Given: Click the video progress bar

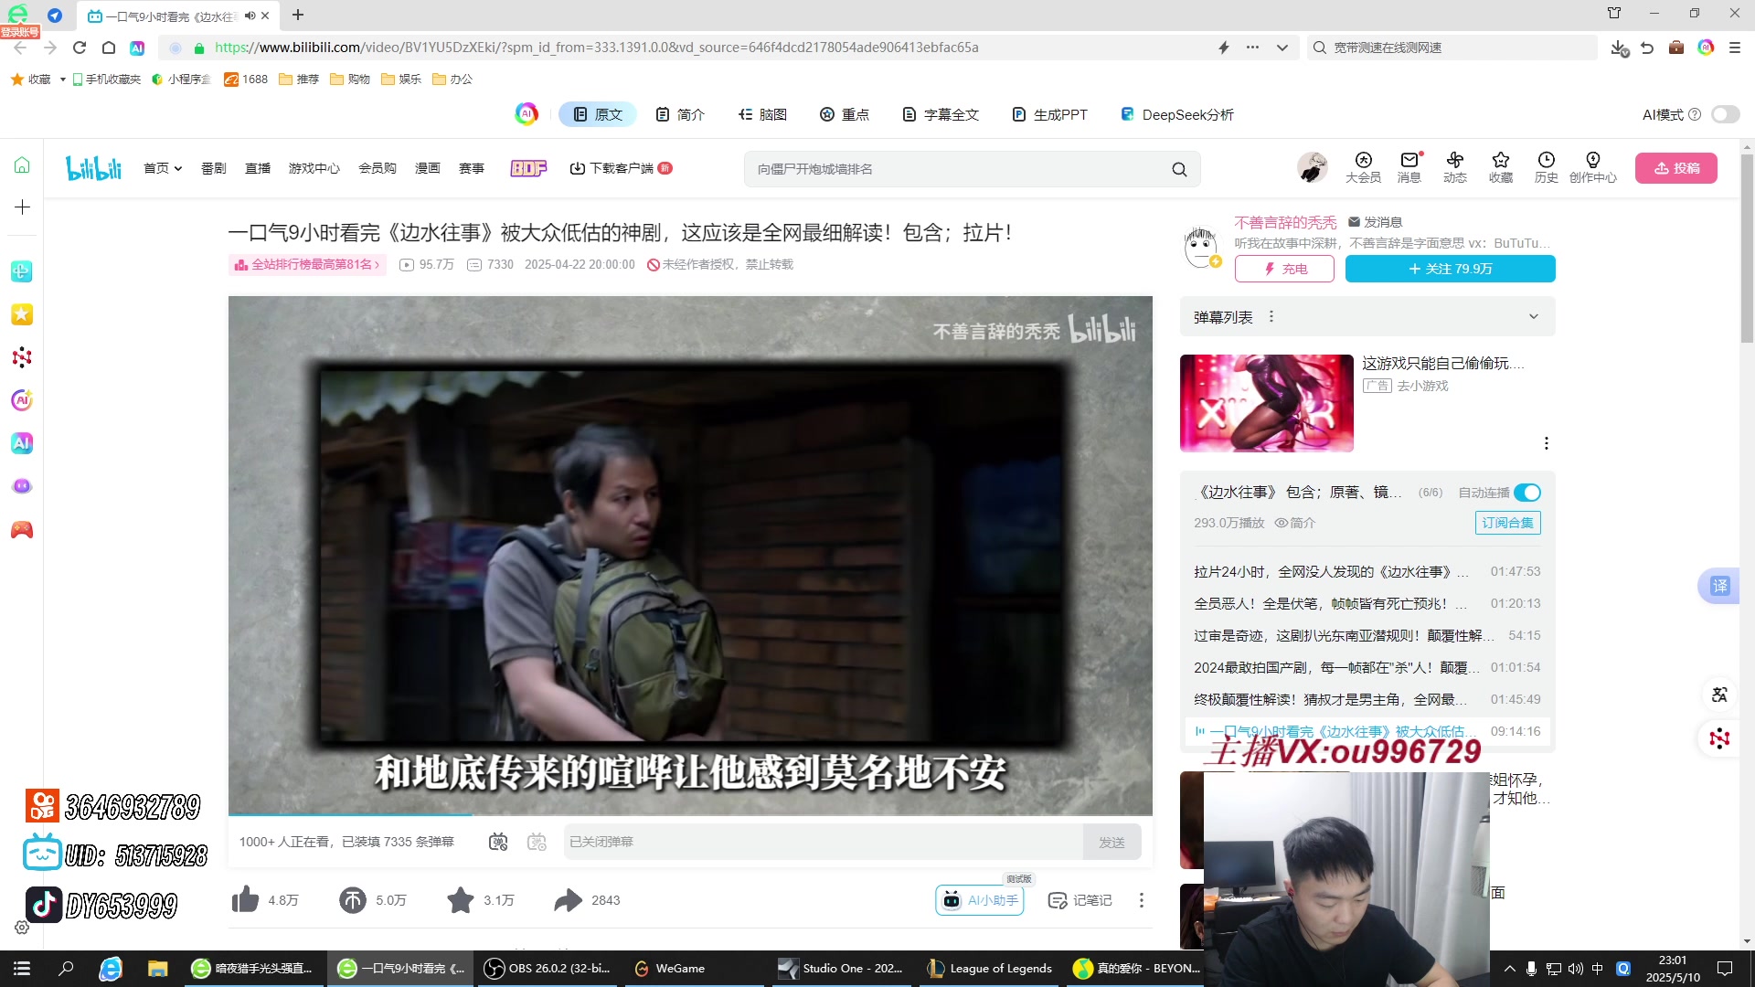Looking at the screenshot, I should click(x=690, y=814).
